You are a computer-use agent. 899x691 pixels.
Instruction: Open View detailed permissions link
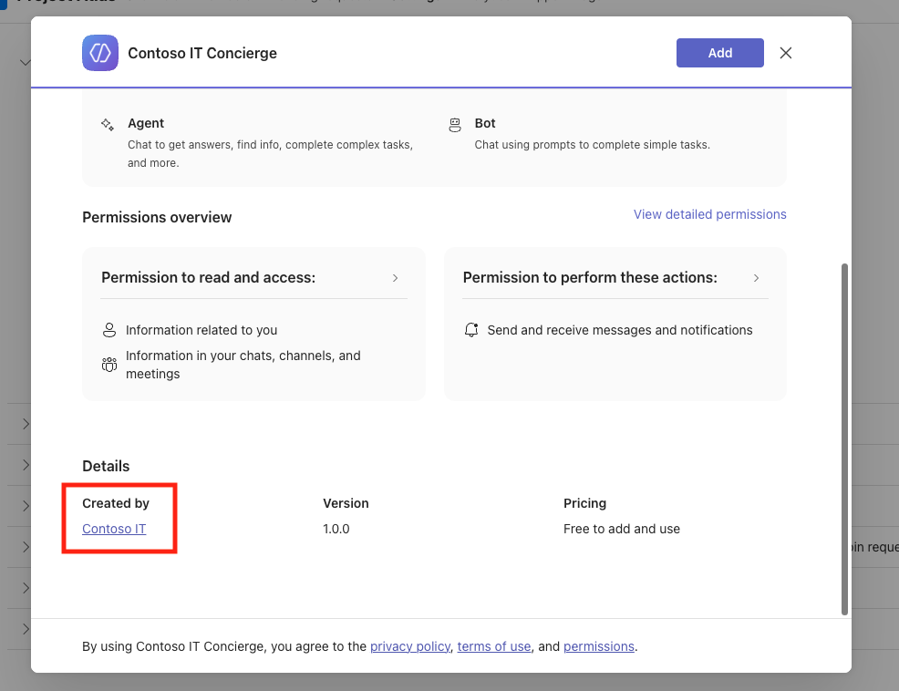tap(709, 214)
